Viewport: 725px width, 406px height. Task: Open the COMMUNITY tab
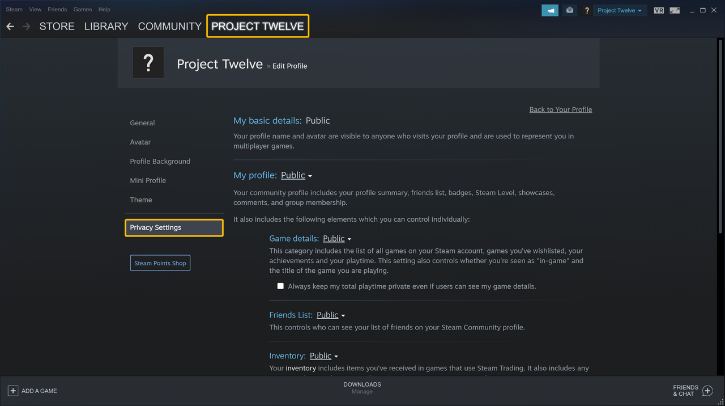pyautogui.click(x=170, y=27)
